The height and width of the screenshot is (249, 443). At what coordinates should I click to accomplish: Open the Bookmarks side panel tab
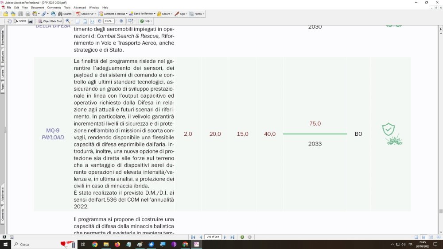(3, 38)
